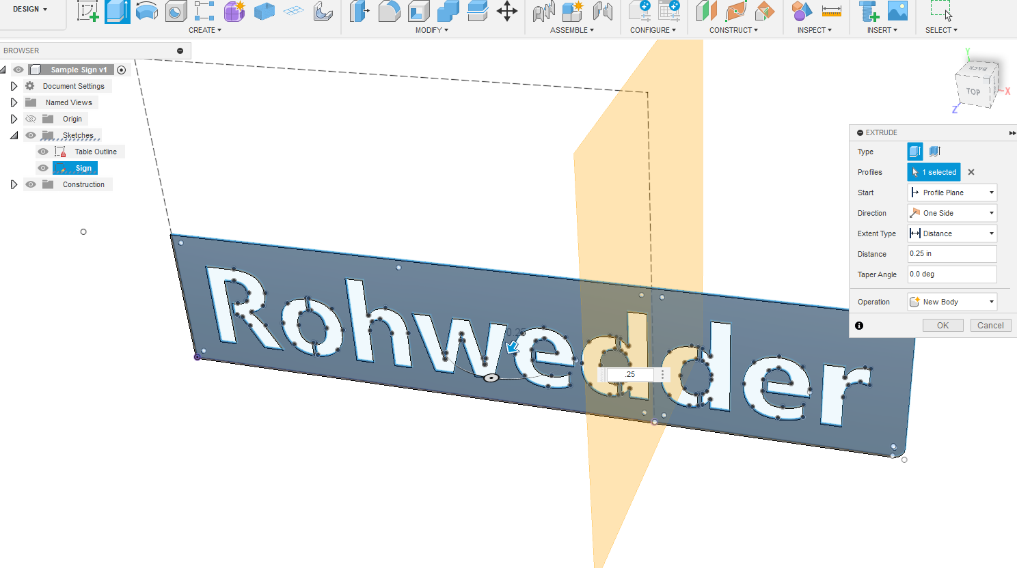Clear the selected profiles with X
1017x568 pixels.
(x=971, y=172)
